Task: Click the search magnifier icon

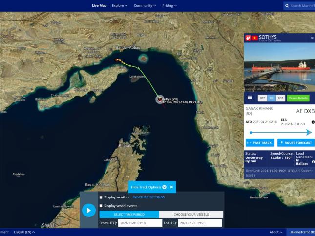Action: 286,6
